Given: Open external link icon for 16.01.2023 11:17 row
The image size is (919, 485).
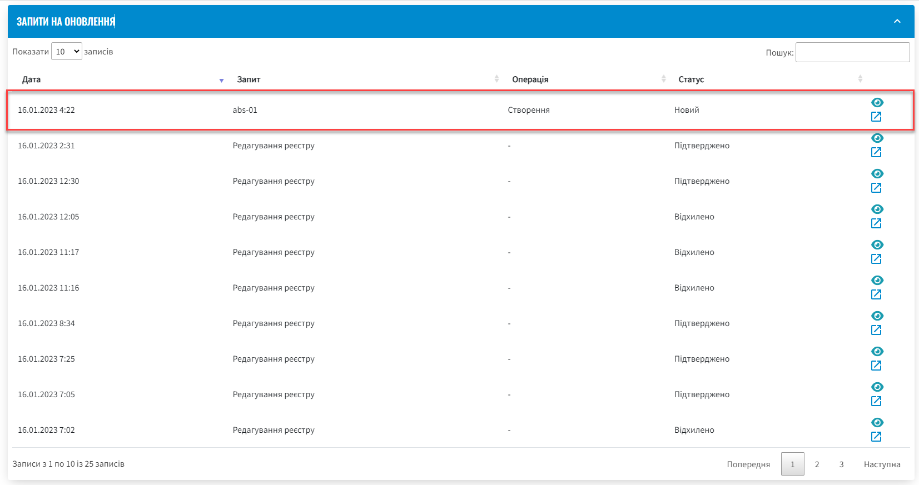Looking at the screenshot, I should tap(876, 259).
